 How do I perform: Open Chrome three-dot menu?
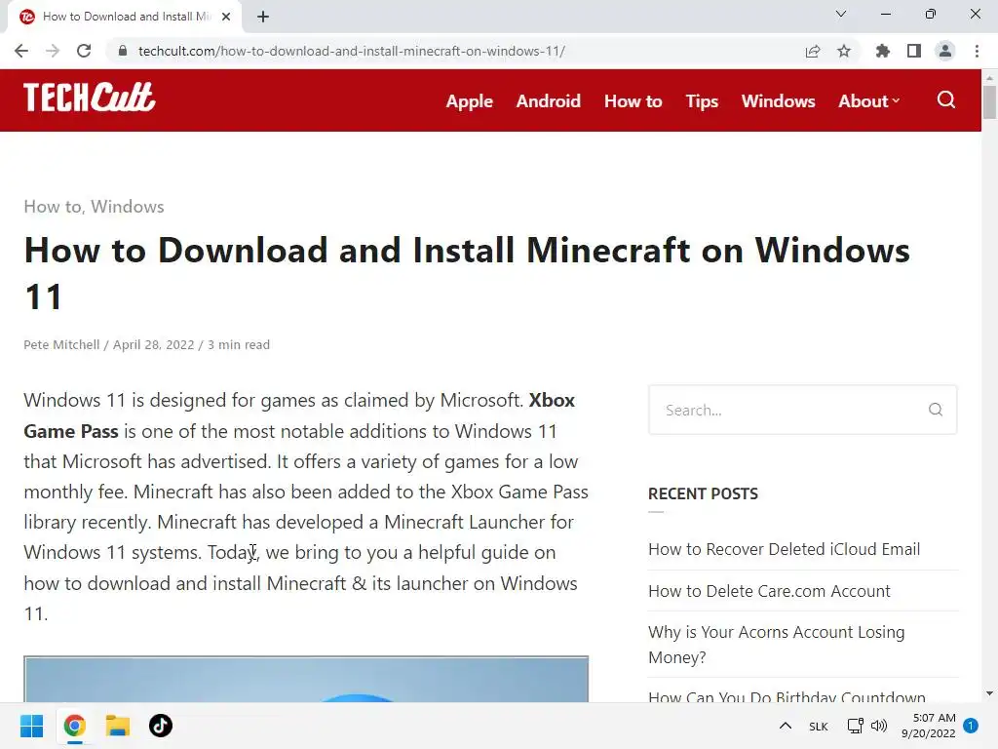pyautogui.click(x=977, y=51)
